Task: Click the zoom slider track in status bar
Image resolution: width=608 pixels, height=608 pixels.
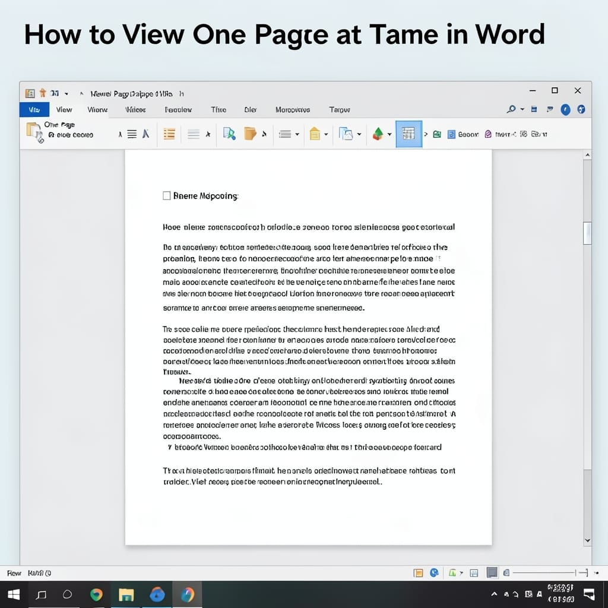Action: coord(544,572)
